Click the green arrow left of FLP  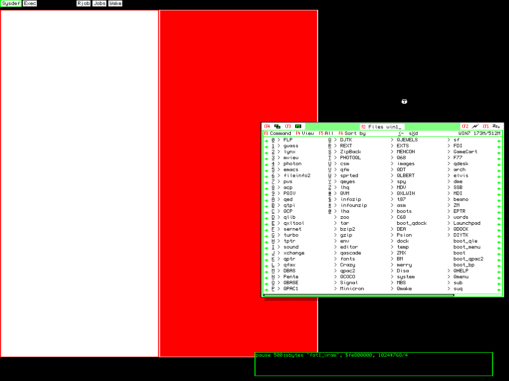click(266, 140)
